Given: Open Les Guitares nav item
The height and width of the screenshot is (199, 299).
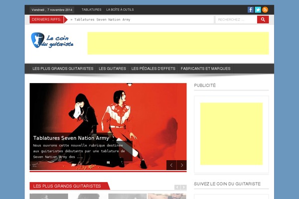Looking at the screenshot, I should click(x=112, y=69).
